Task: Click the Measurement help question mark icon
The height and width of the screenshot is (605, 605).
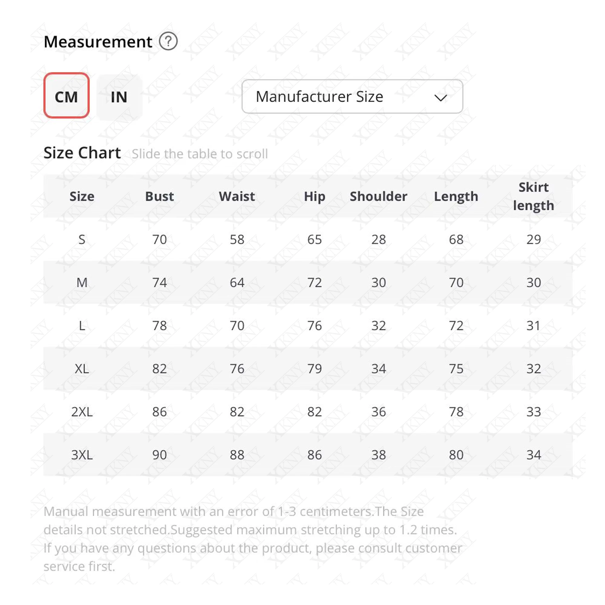Action: point(168,41)
